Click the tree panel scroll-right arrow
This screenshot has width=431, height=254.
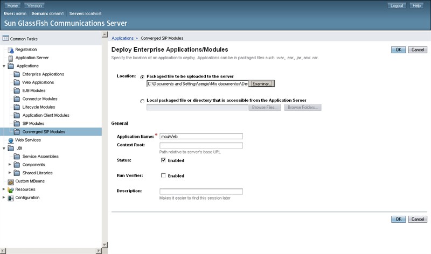pyautogui.click(x=99, y=251)
